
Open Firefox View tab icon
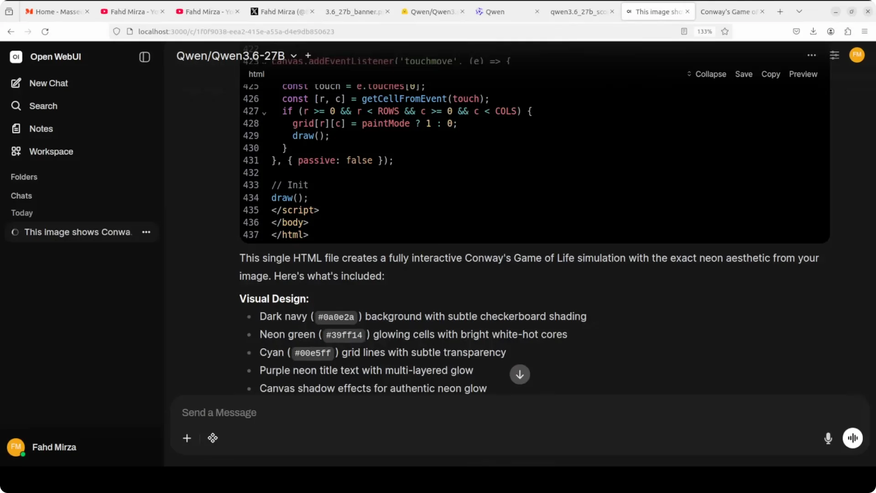click(x=9, y=11)
